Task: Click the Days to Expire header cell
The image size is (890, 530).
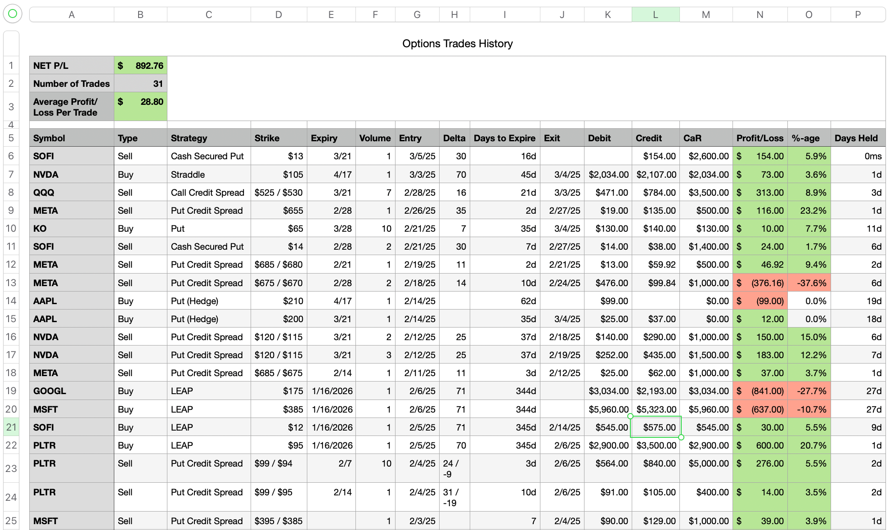Action: point(505,138)
